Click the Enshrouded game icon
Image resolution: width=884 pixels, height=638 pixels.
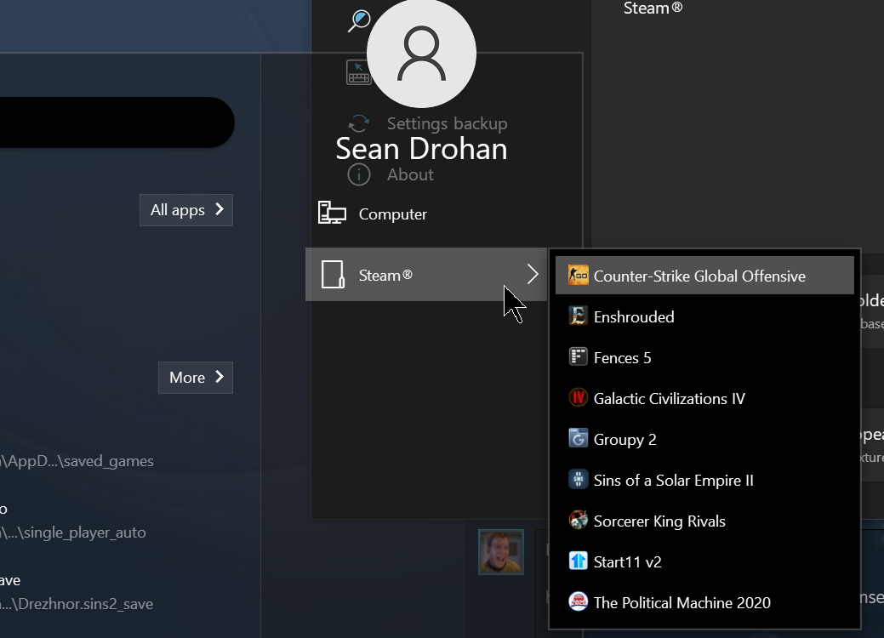[578, 316]
